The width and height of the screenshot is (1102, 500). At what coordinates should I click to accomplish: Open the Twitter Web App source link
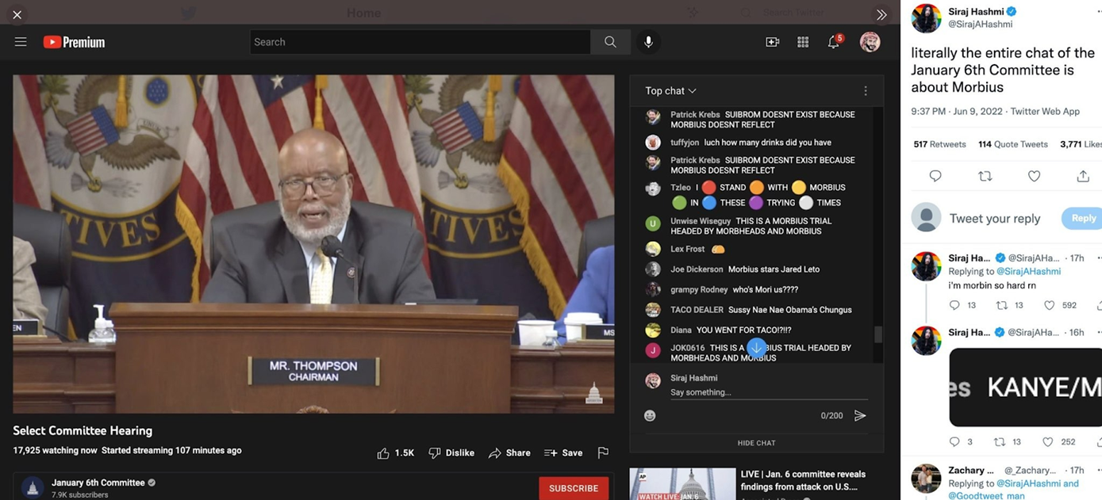click(1044, 112)
